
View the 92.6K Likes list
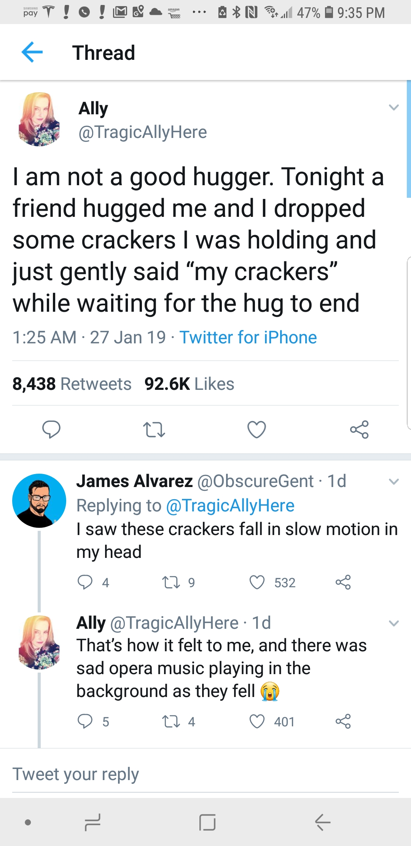tap(189, 384)
